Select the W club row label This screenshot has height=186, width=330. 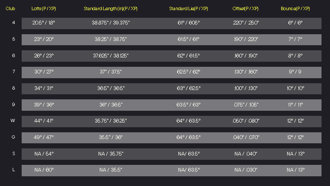[13, 120]
